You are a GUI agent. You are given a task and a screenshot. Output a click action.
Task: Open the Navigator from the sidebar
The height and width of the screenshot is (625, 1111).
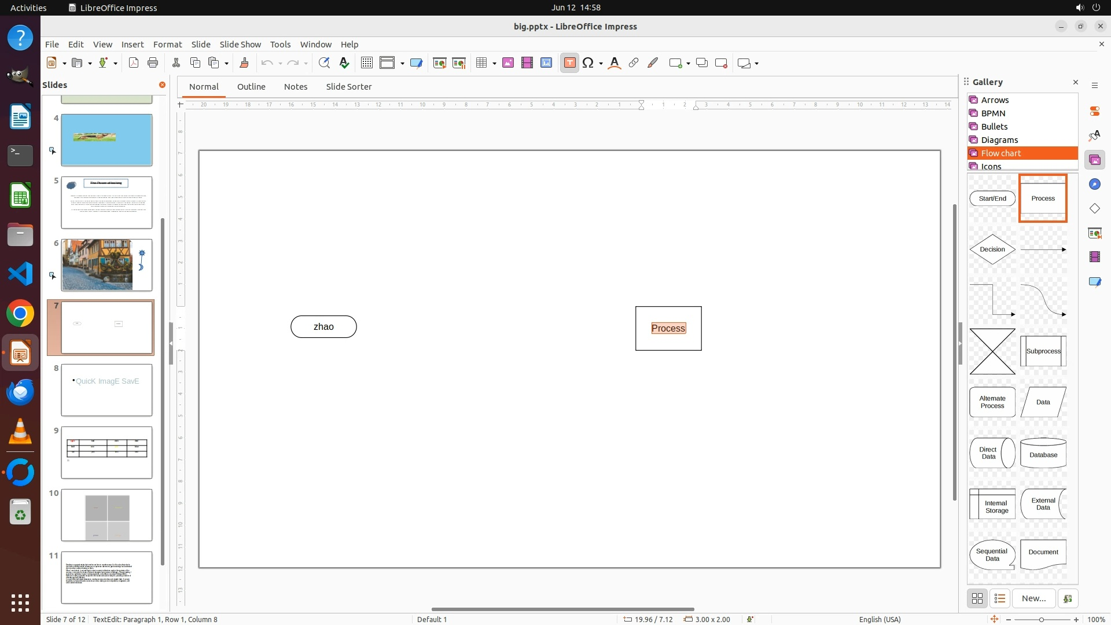(1094, 184)
